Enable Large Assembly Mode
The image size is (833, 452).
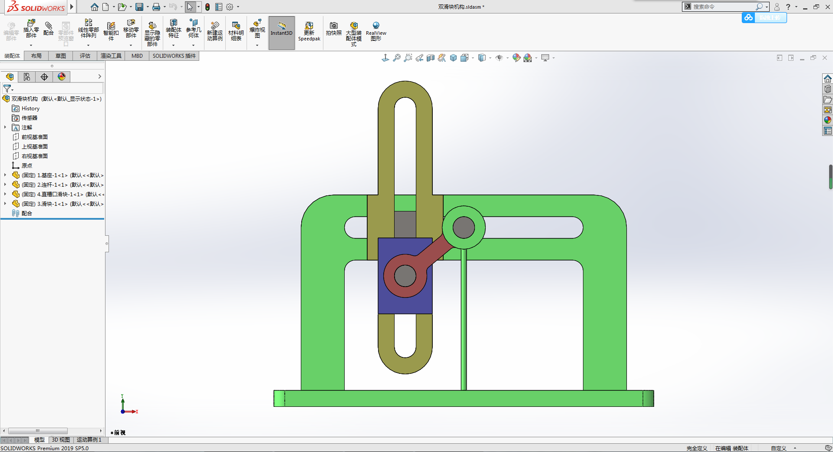tap(354, 34)
